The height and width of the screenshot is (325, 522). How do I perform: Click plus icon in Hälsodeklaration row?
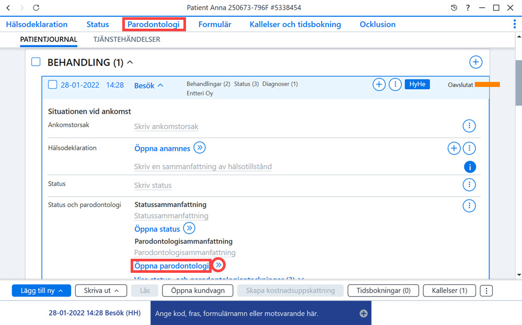(454, 148)
